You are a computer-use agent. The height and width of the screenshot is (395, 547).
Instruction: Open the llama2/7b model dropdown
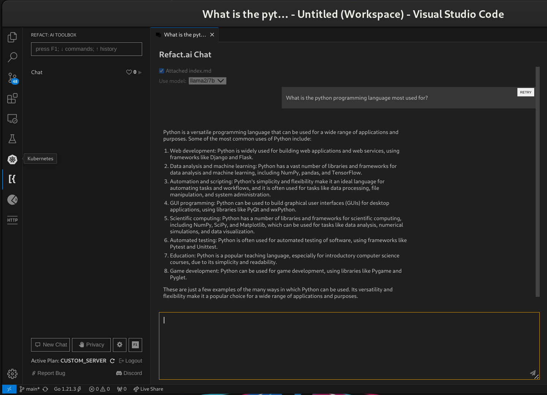(x=208, y=81)
